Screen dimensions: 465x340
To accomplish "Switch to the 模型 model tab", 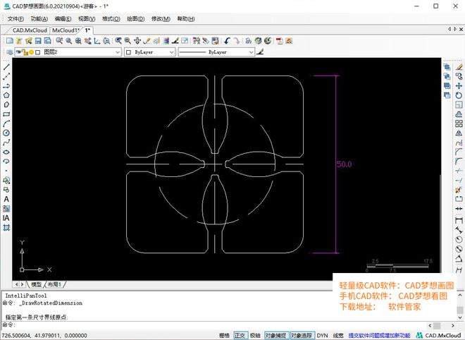I will tap(36, 284).
